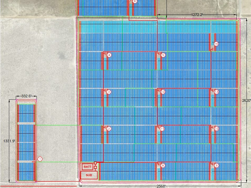Pick inverter marker 12

163,92
